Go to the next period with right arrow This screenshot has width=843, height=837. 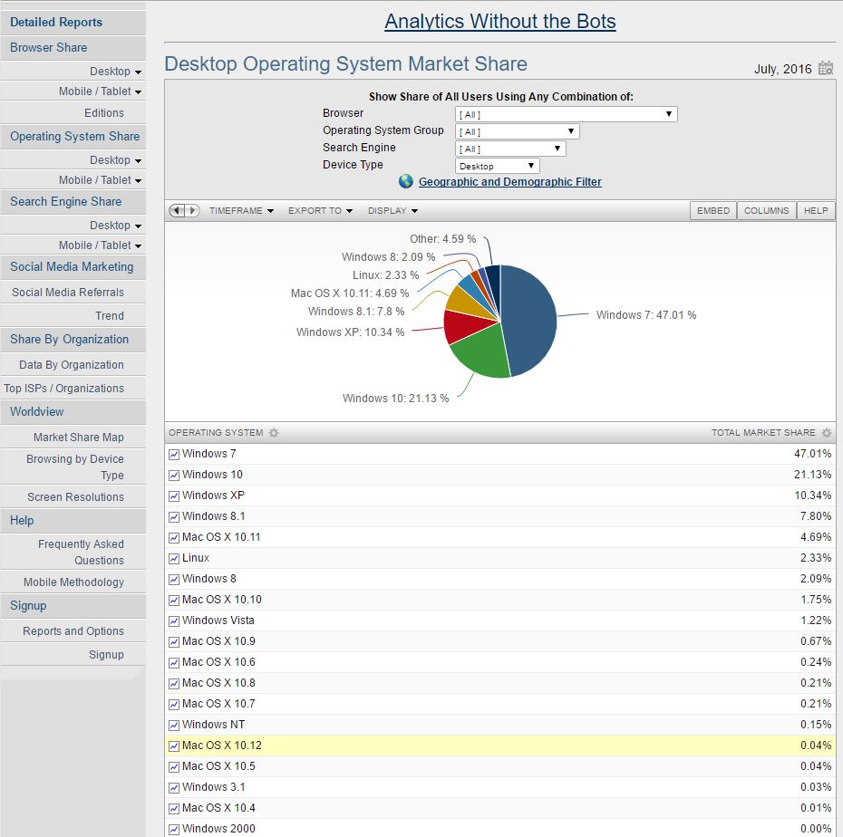click(x=192, y=210)
